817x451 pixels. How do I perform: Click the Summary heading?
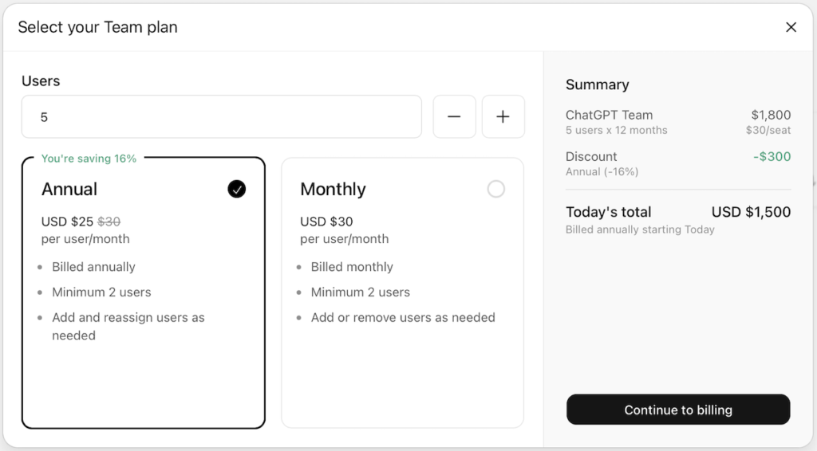pyautogui.click(x=597, y=84)
